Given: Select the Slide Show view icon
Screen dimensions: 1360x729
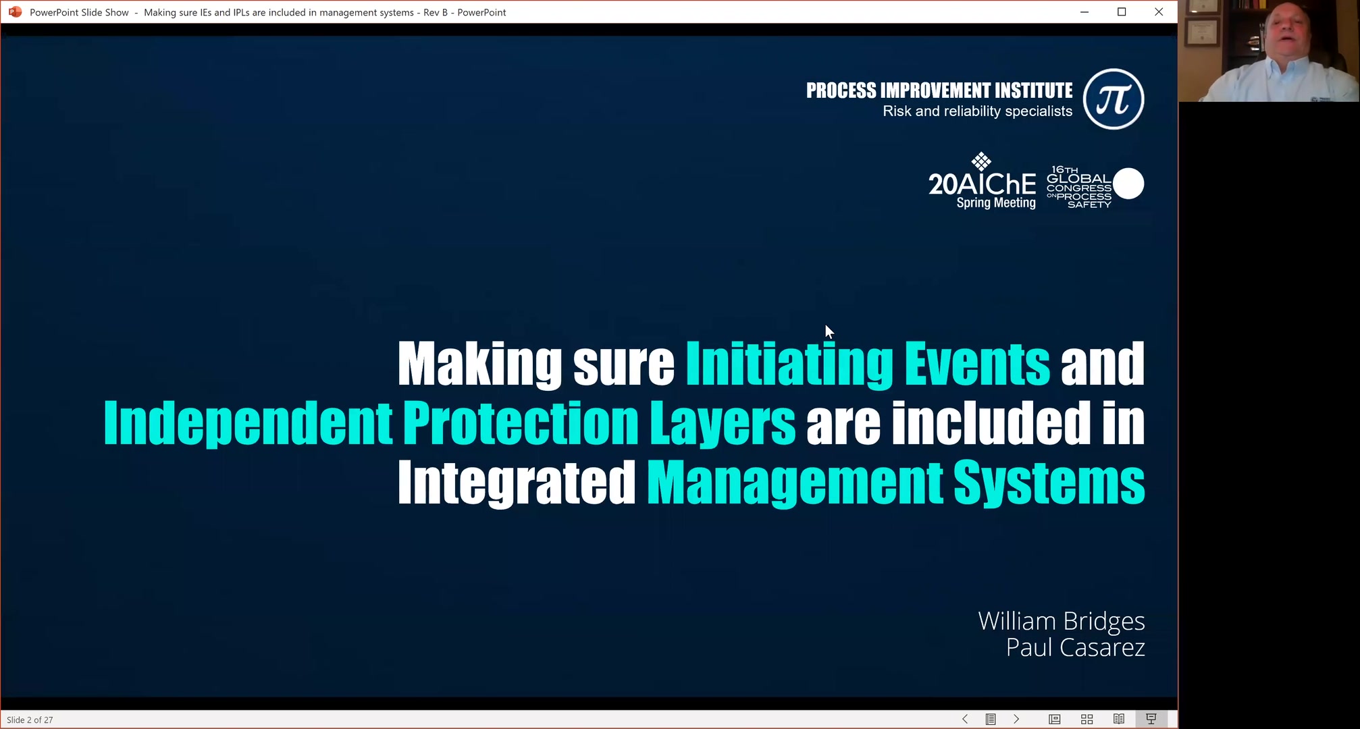Looking at the screenshot, I should [x=1151, y=719].
